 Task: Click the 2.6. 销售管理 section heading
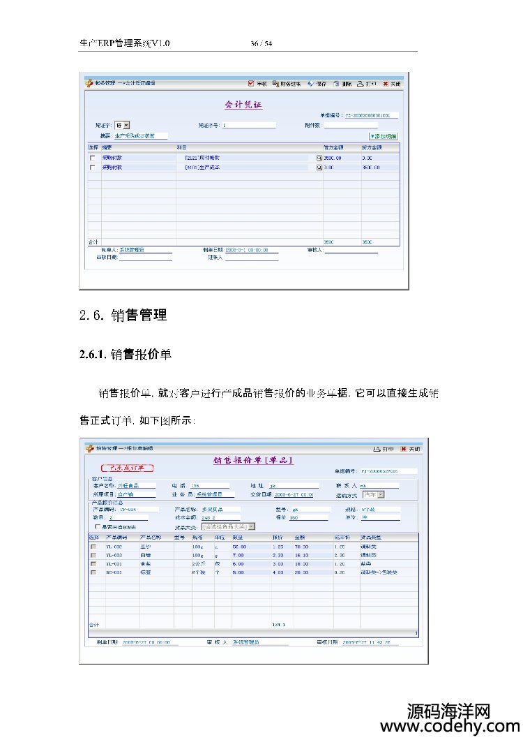coord(123,315)
